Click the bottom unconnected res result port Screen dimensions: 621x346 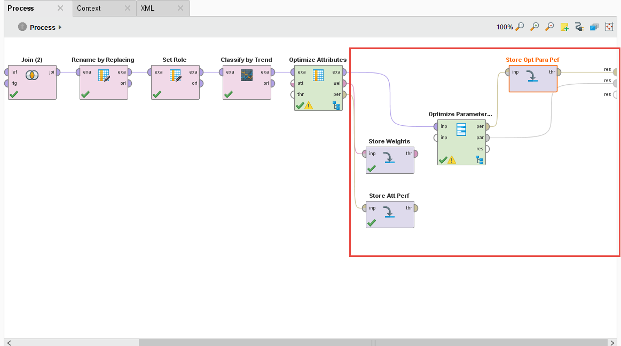615,94
